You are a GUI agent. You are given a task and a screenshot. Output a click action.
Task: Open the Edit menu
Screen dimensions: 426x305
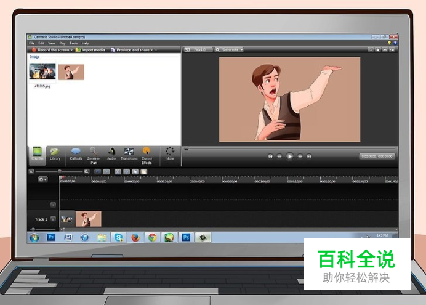tap(41, 43)
